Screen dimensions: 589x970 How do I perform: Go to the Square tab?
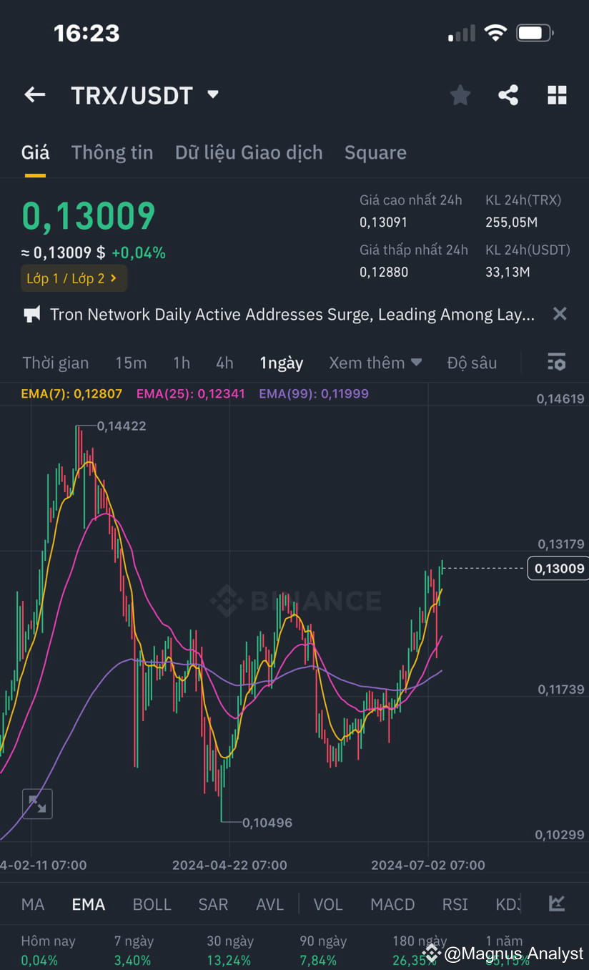click(x=375, y=152)
